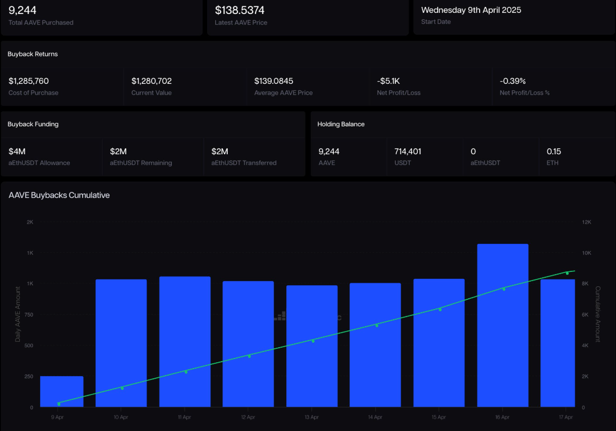Click the green cumulative point above 12 Apr

(249, 356)
